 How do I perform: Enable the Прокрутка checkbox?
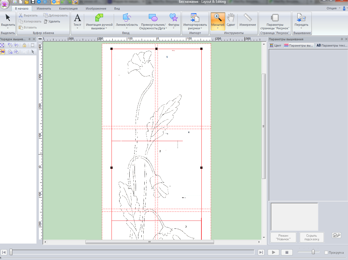click(326, 252)
